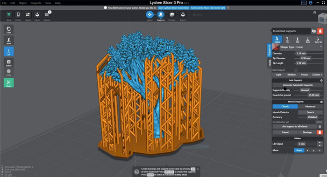Image resolution: width=327 pixels, height=177 pixels.
Task: Select the Tip support settings tab
Action: pos(287,39)
